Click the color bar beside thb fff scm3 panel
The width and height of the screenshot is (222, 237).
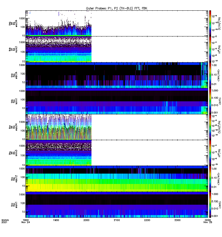click(x=210, y=49)
